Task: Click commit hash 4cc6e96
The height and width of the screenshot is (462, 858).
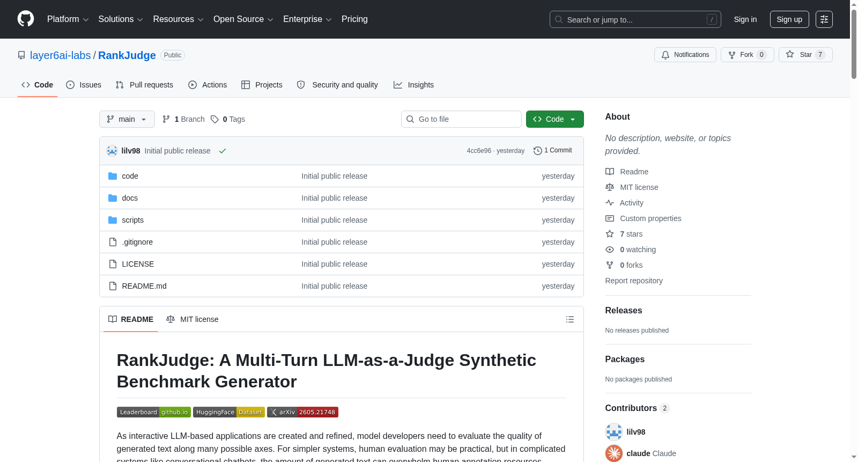Action: 479,151
